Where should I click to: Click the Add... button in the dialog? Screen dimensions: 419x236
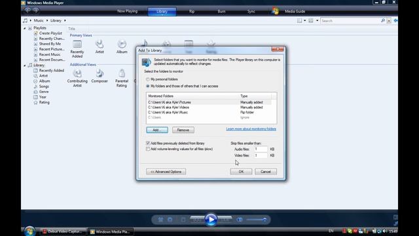(157, 130)
